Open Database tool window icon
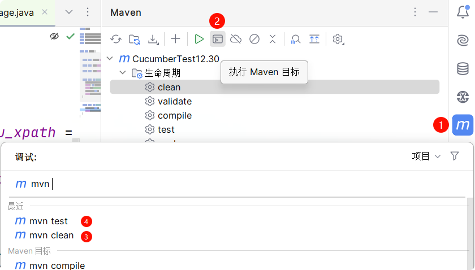Viewport: 475px width, 270px height. click(x=463, y=69)
